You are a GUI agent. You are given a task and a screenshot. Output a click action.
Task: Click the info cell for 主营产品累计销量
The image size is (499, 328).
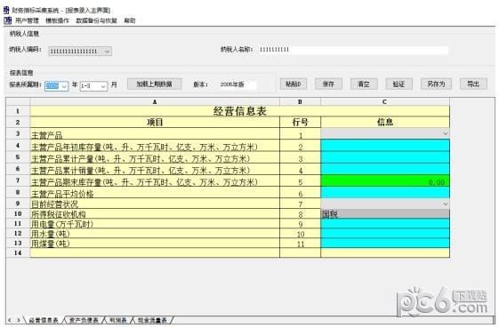tap(385, 169)
